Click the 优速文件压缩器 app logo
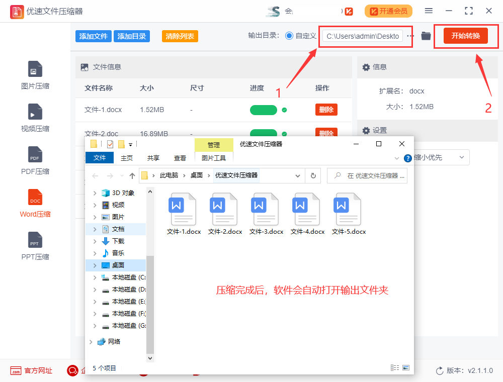503x382 pixels. click(x=17, y=12)
